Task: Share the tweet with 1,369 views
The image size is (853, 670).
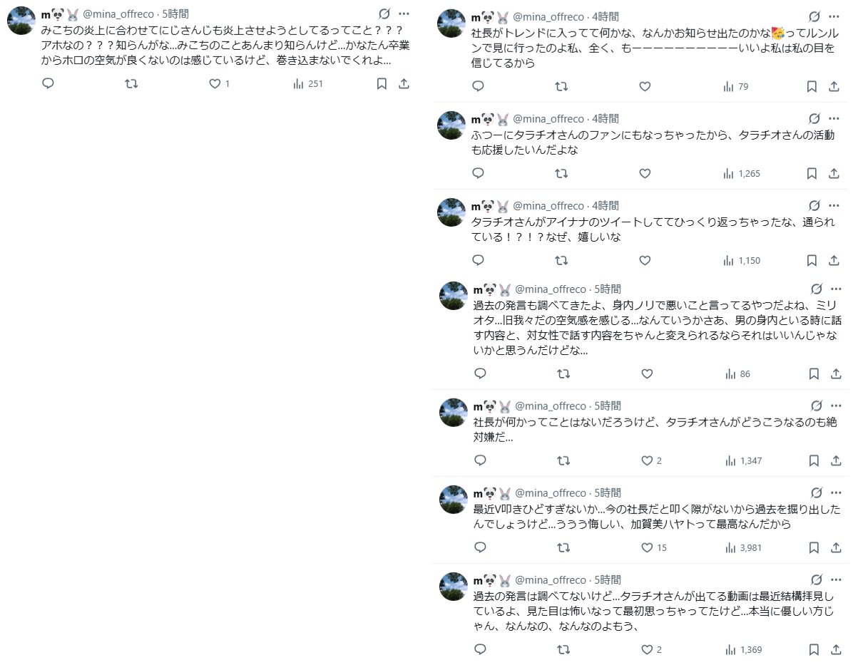Action: point(836,649)
